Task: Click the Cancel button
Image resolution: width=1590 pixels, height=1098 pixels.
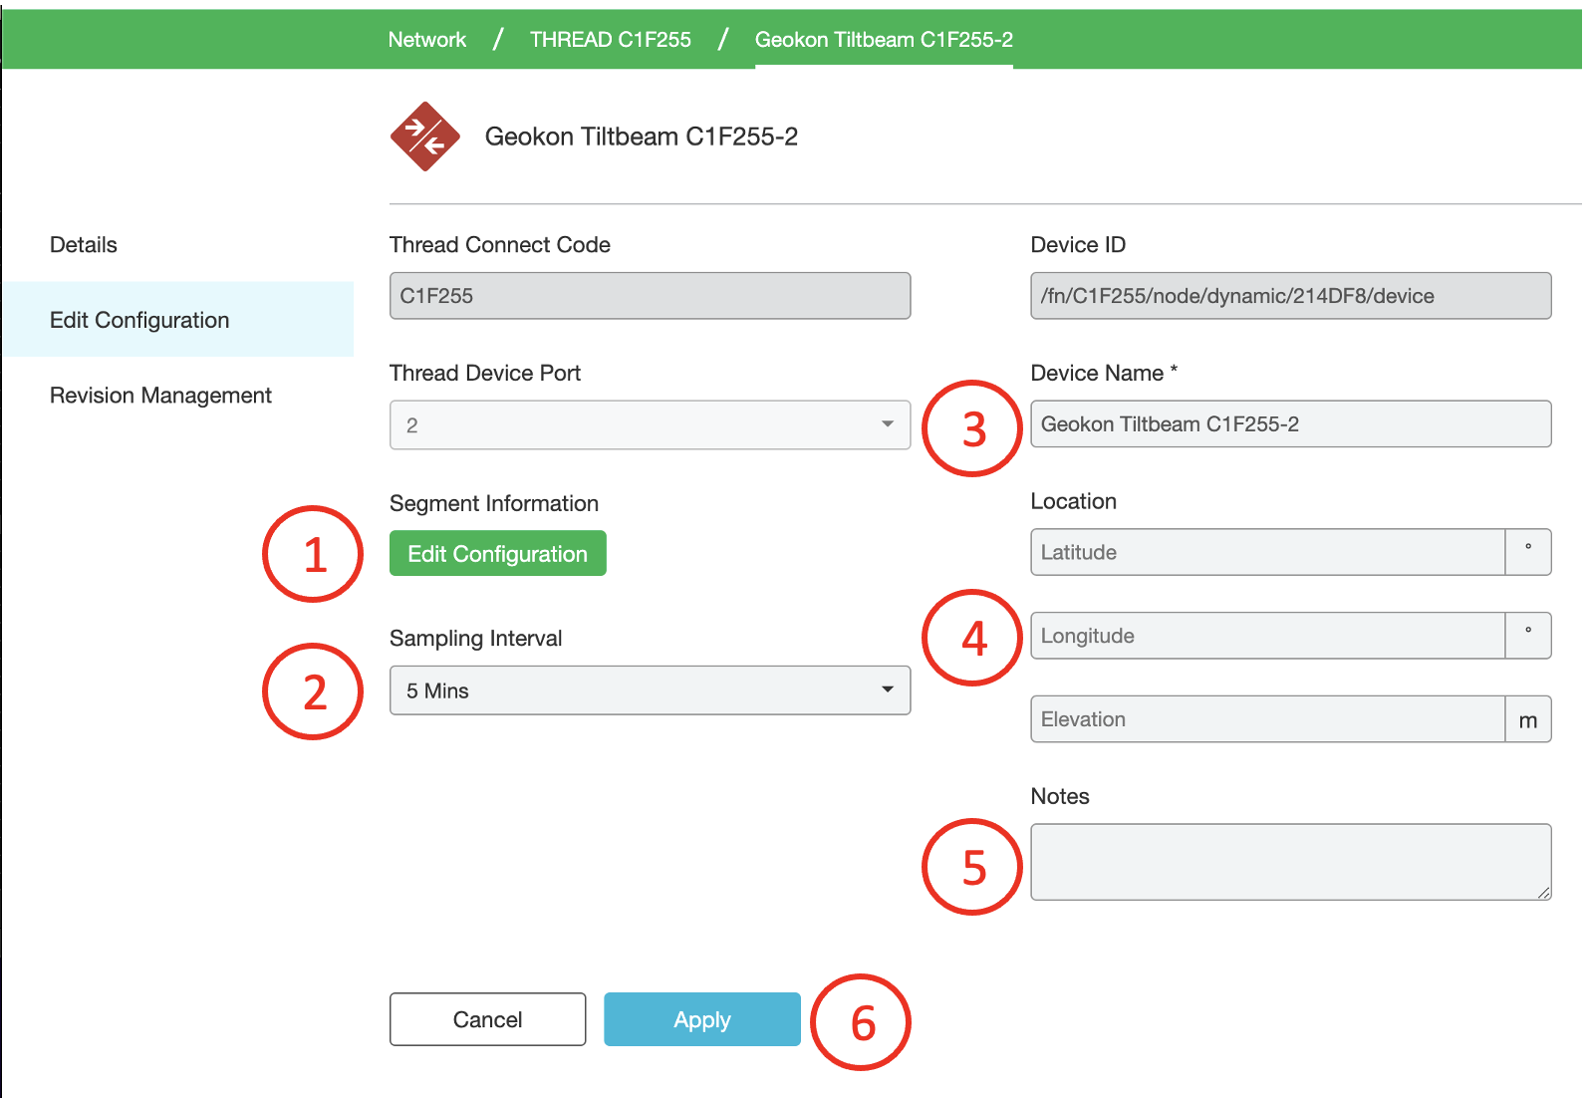Action: click(487, 1019)
